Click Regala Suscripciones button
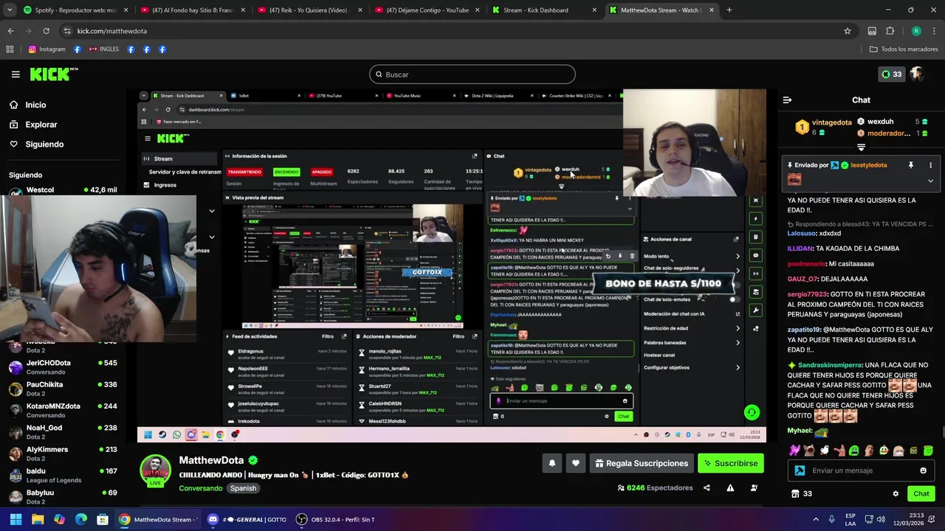The image size is (945, 531). 641,463
